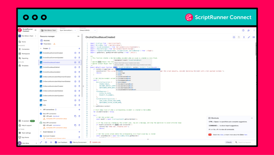Click the keyboard shortcuts icon in the editor toolbar
The image size is (274, 155).
[x=254, y=37]
